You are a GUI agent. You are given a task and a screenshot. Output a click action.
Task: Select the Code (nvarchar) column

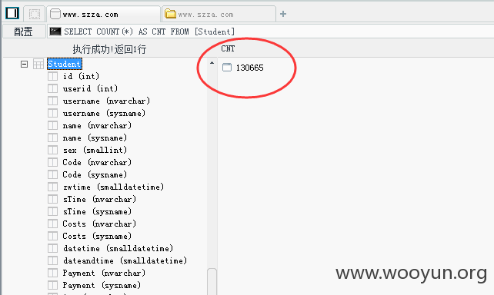[x=97, y=162]
